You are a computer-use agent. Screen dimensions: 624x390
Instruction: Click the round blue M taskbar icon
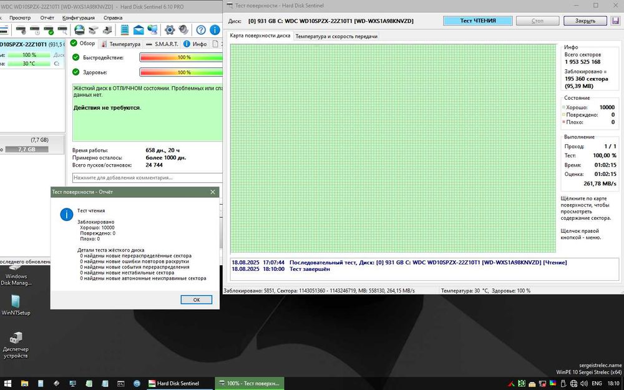[137, 384]
